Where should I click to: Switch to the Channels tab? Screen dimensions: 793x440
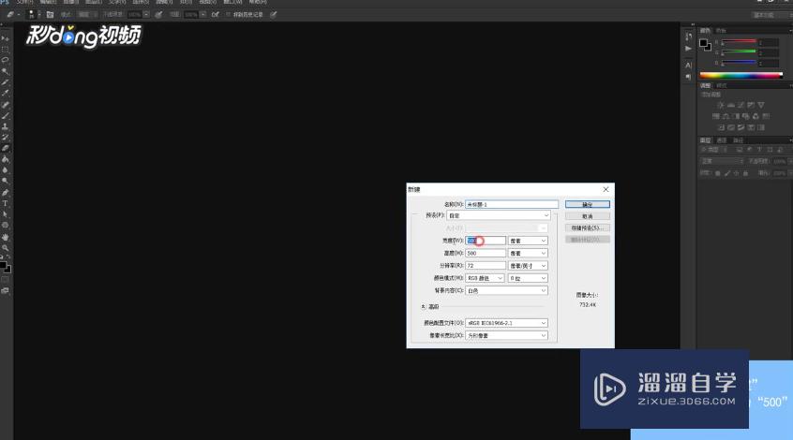722,140
